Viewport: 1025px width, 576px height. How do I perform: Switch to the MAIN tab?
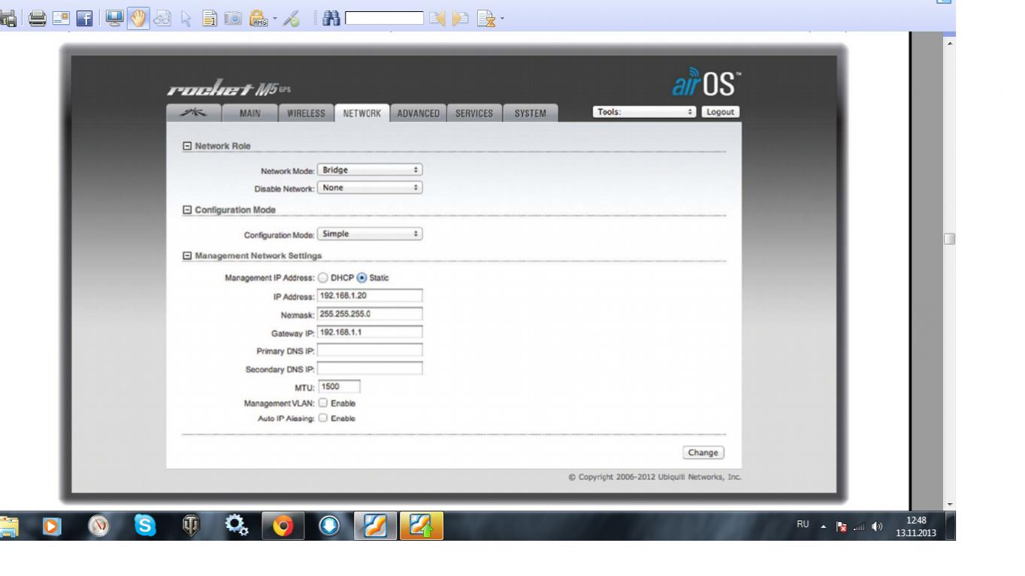249,113
